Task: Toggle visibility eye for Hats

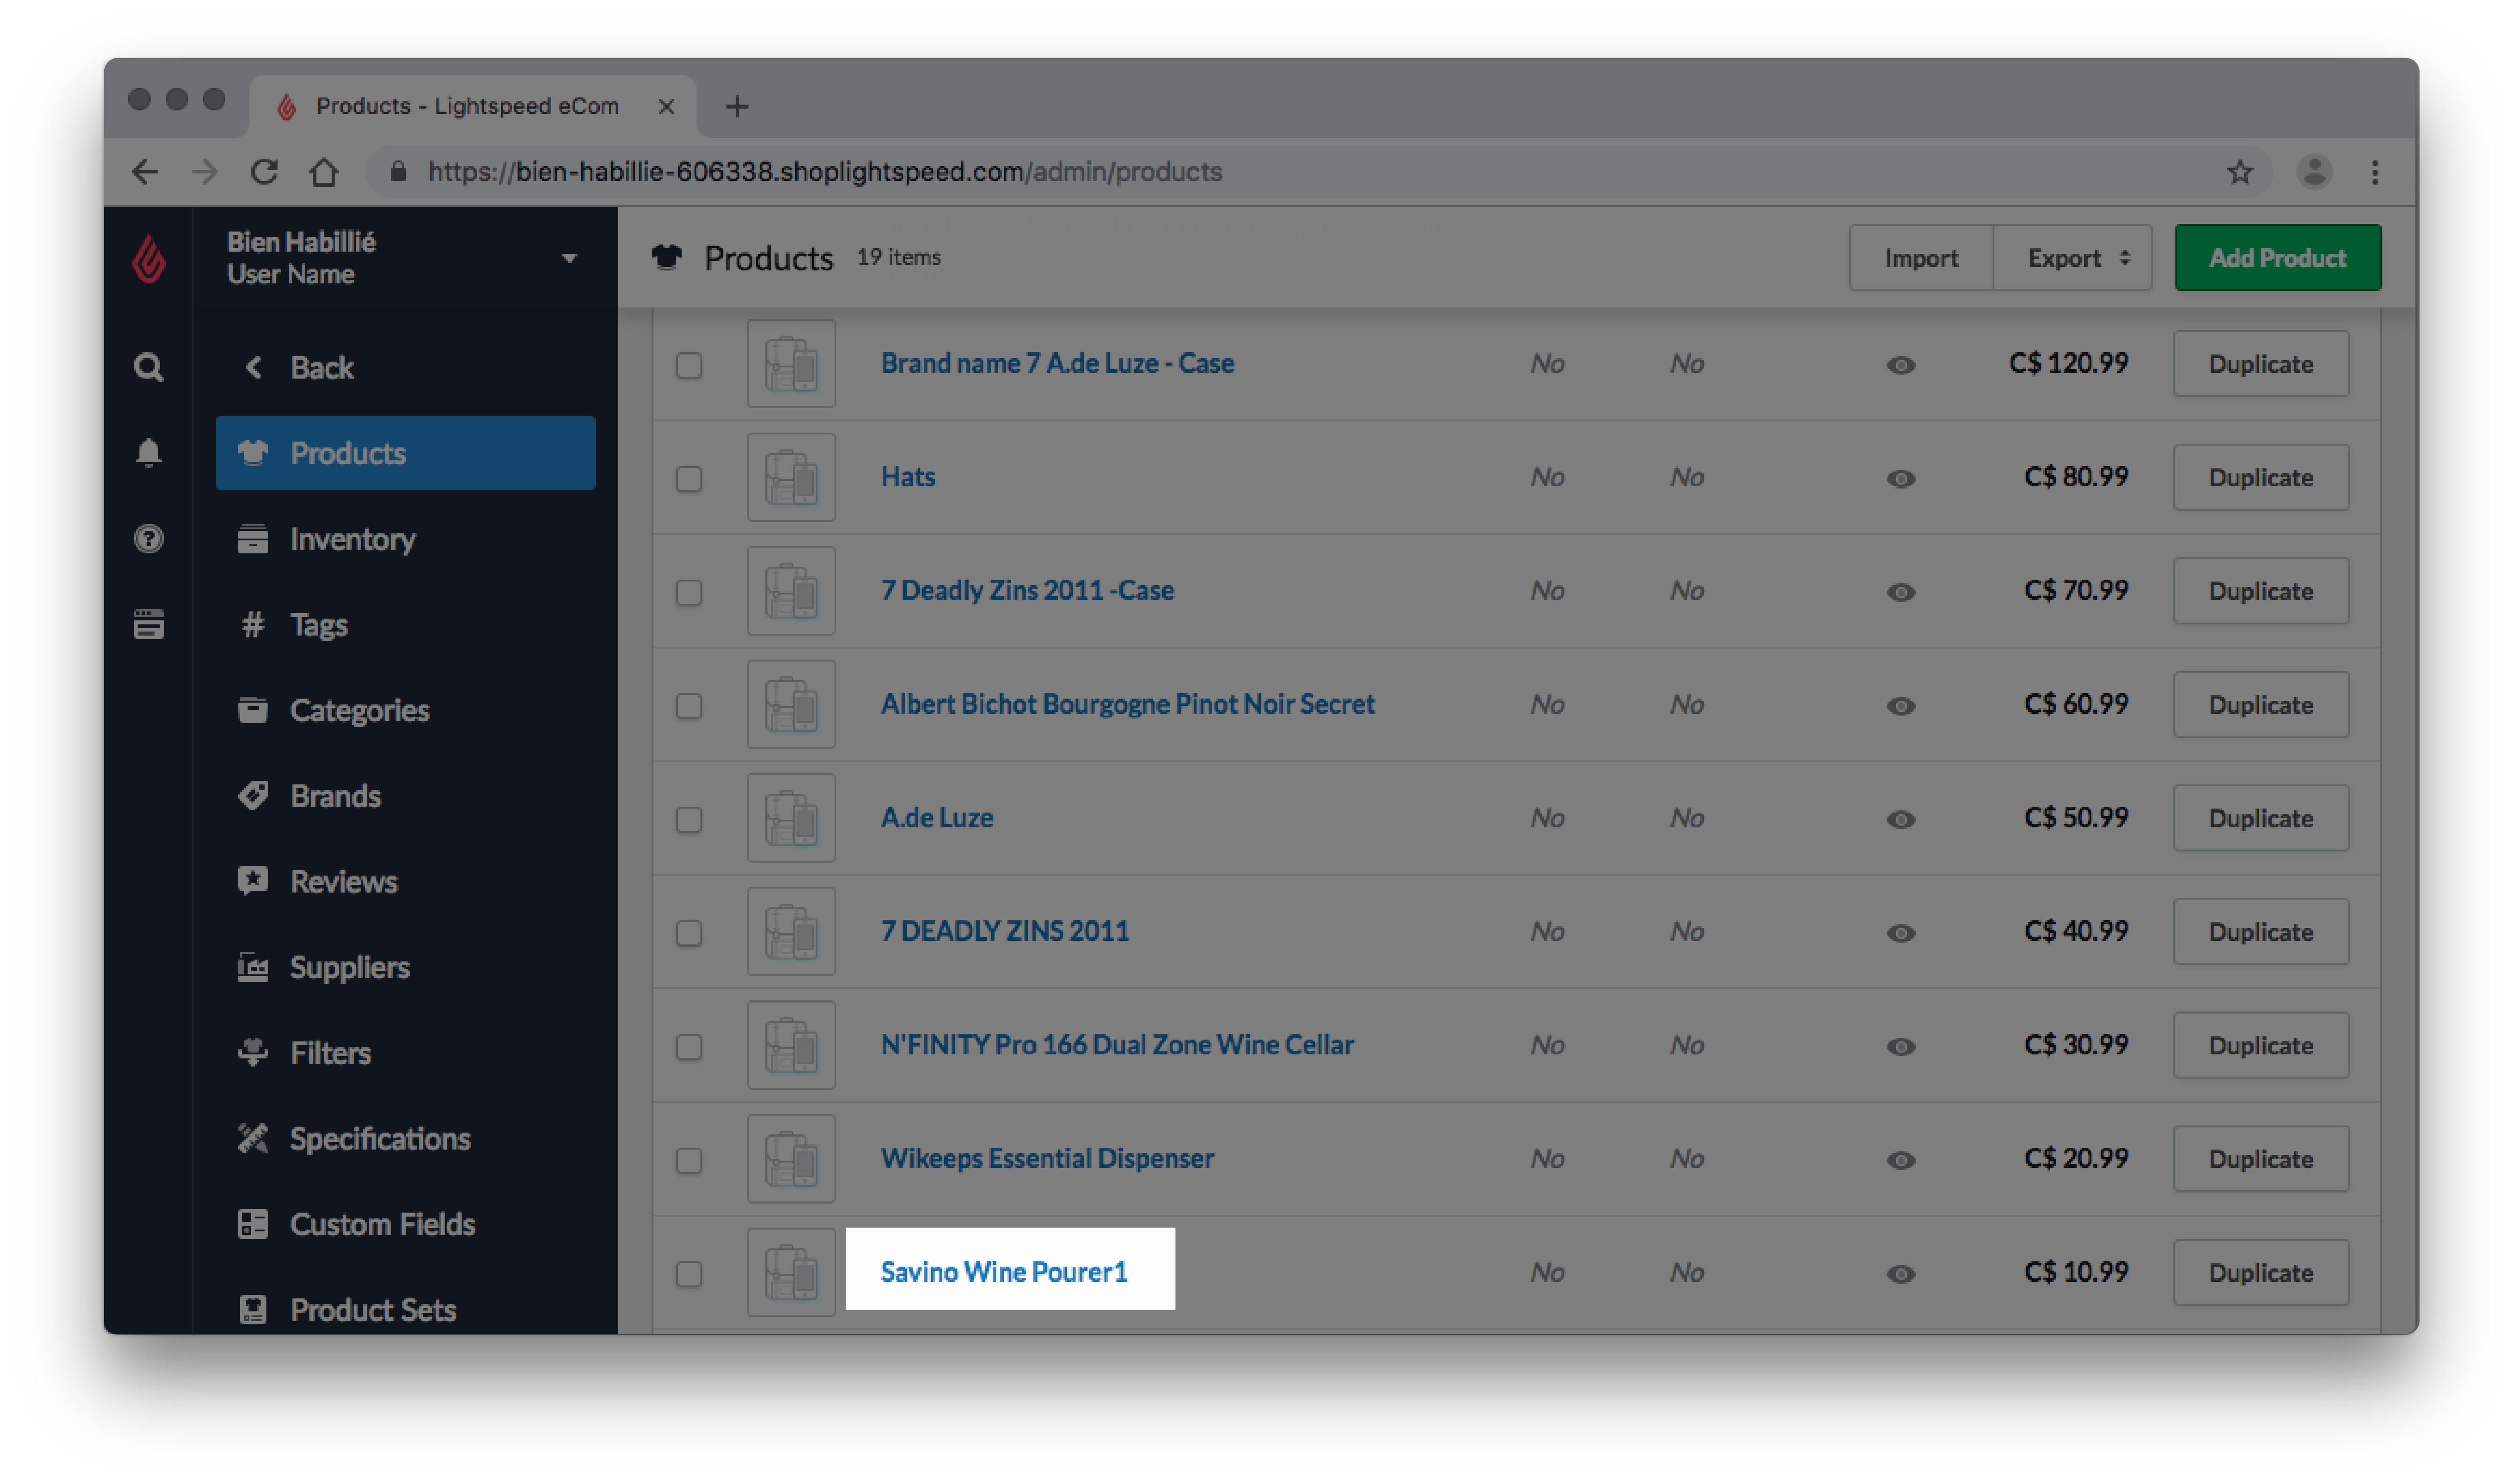Action: [x=1901, y=479]
